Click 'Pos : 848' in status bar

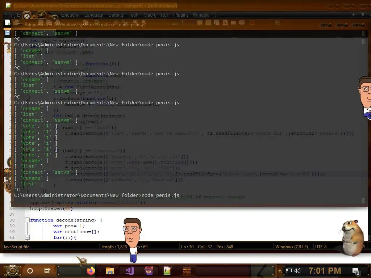[225, 247]
